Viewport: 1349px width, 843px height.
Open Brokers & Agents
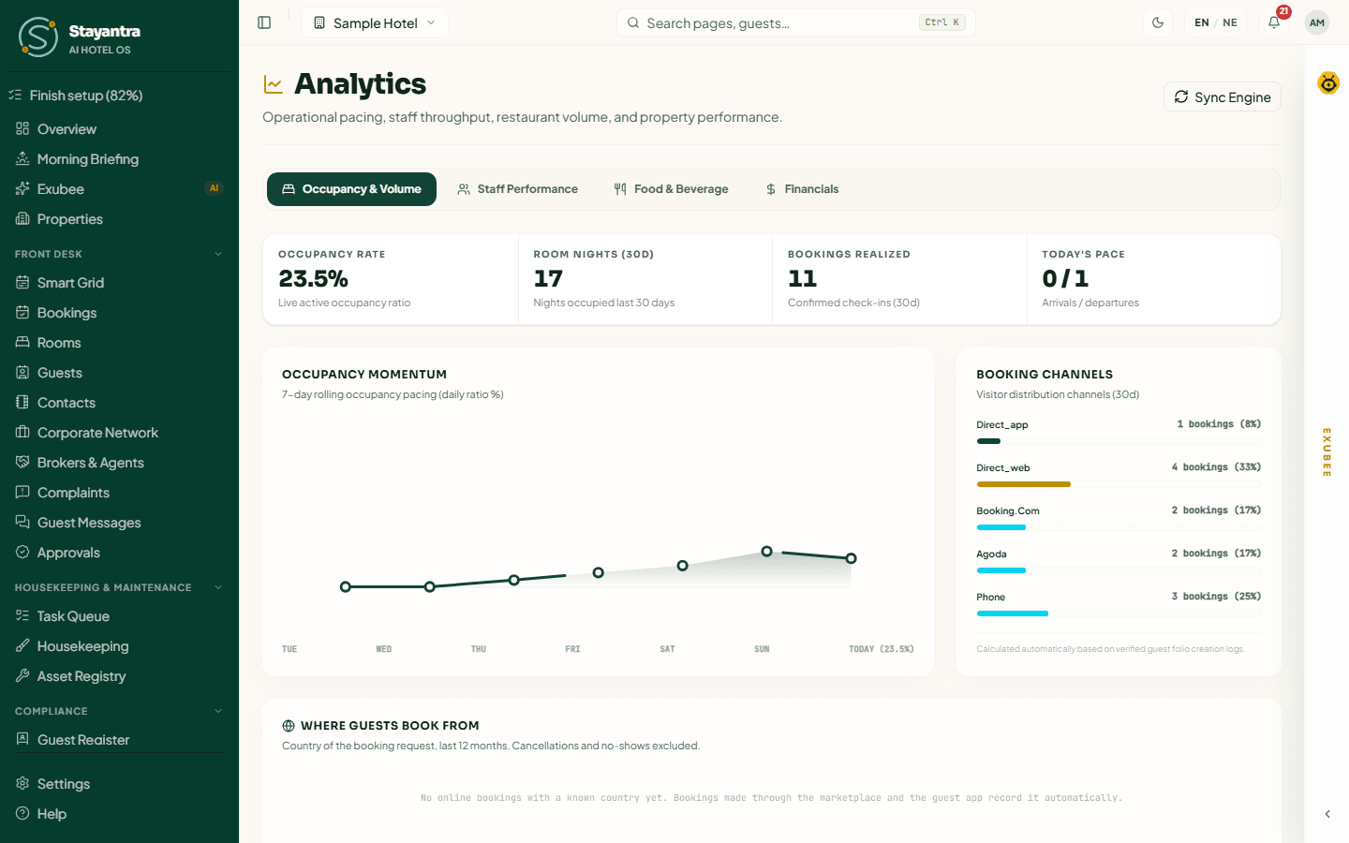click(120, 463)
